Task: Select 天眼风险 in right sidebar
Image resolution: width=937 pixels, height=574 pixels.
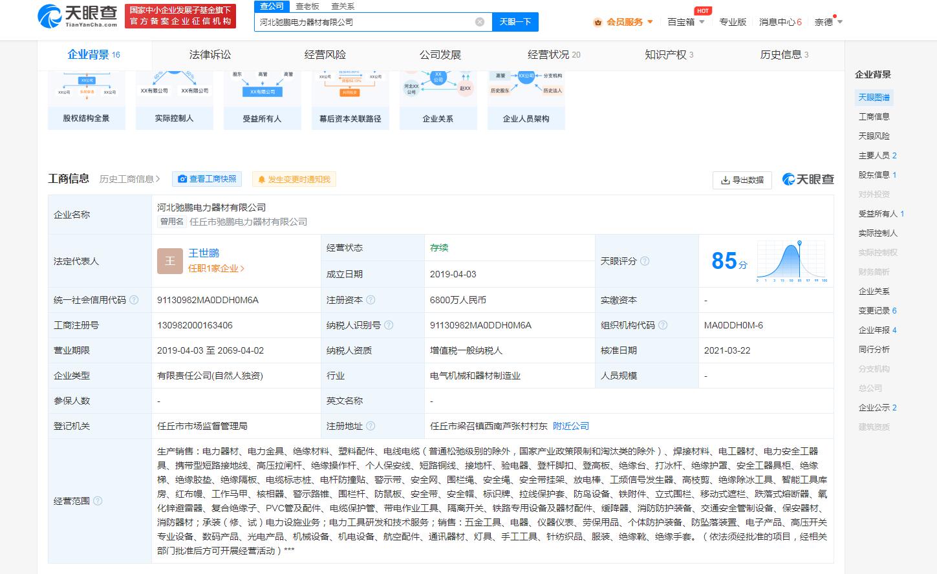Action: coord(874,136)
